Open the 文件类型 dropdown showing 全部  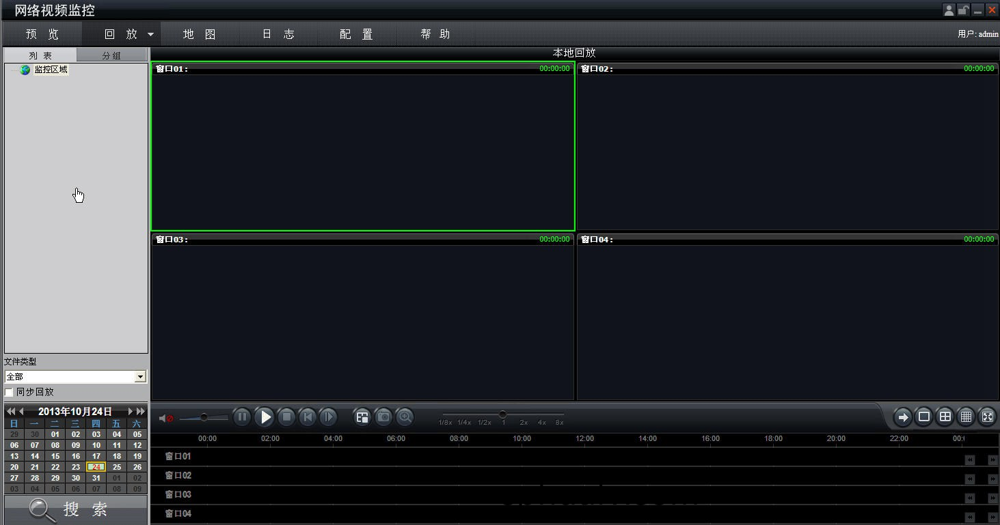click(140, 377)
